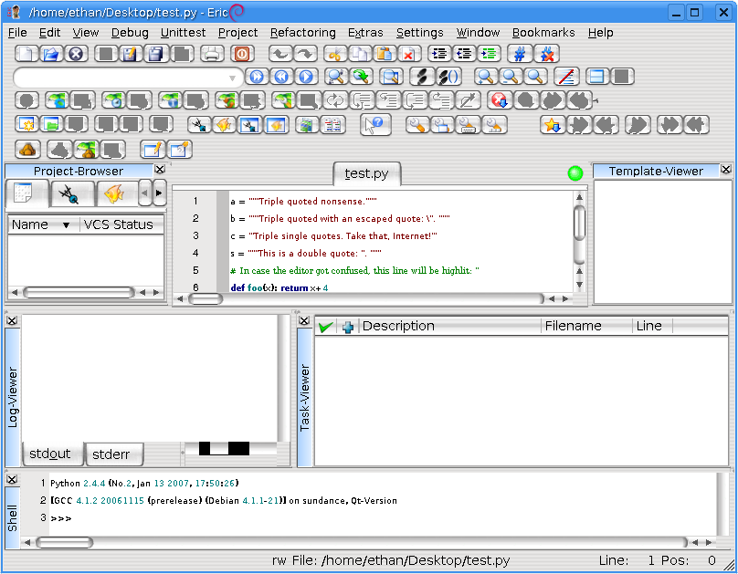Screen dimensions: 738x574
Task: Cut selection with the scissors icon
Action: (x=335, y=54)
